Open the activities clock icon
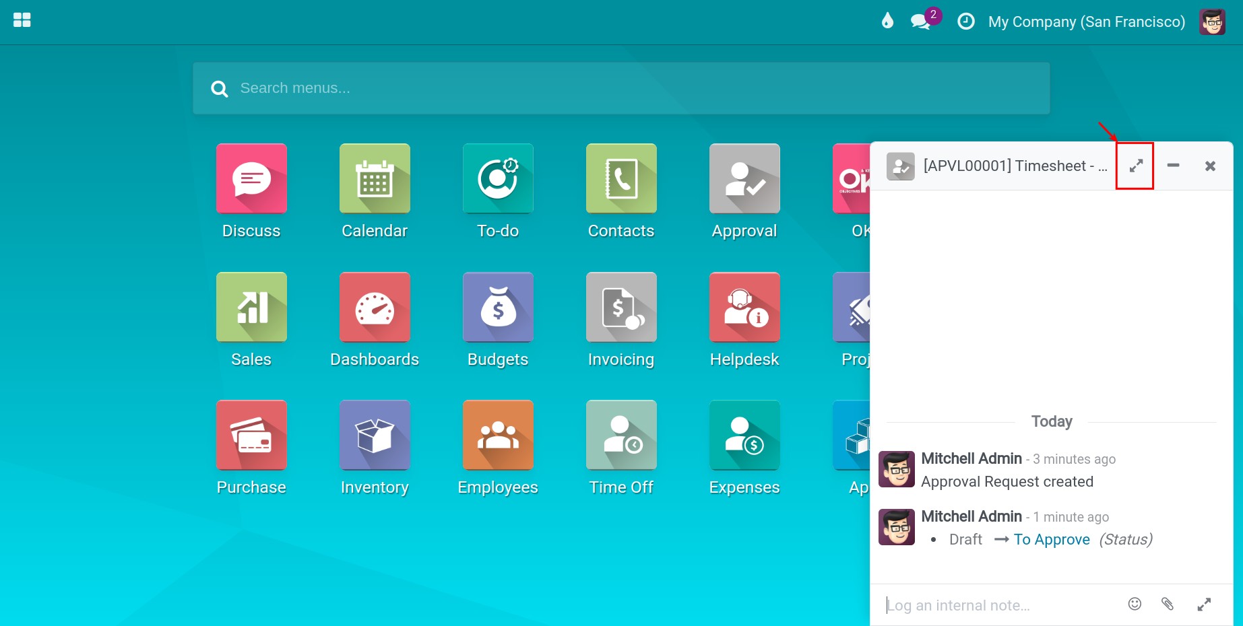 click(x=966, y=22)
